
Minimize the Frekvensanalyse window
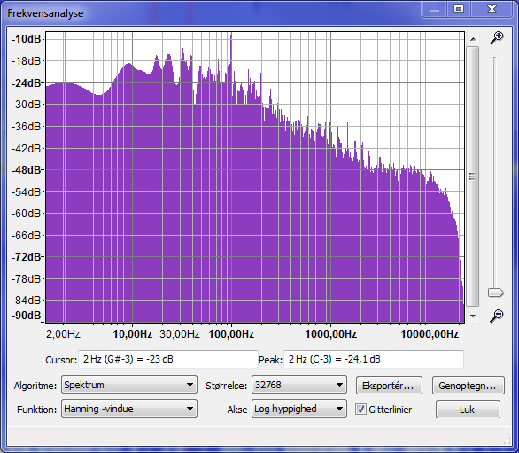coord(435,9)
